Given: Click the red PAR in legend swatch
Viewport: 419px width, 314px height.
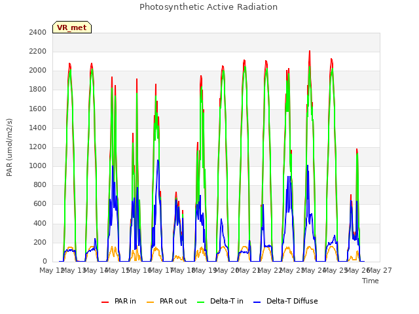Looking at the screenshot, I should click(105, 302).
